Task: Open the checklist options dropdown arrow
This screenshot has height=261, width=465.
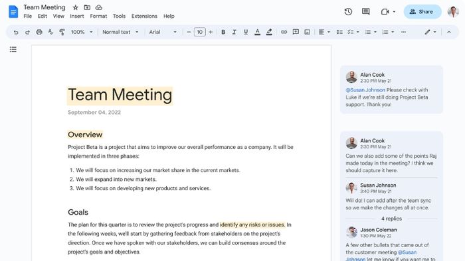Action: (x=357, y=32)
